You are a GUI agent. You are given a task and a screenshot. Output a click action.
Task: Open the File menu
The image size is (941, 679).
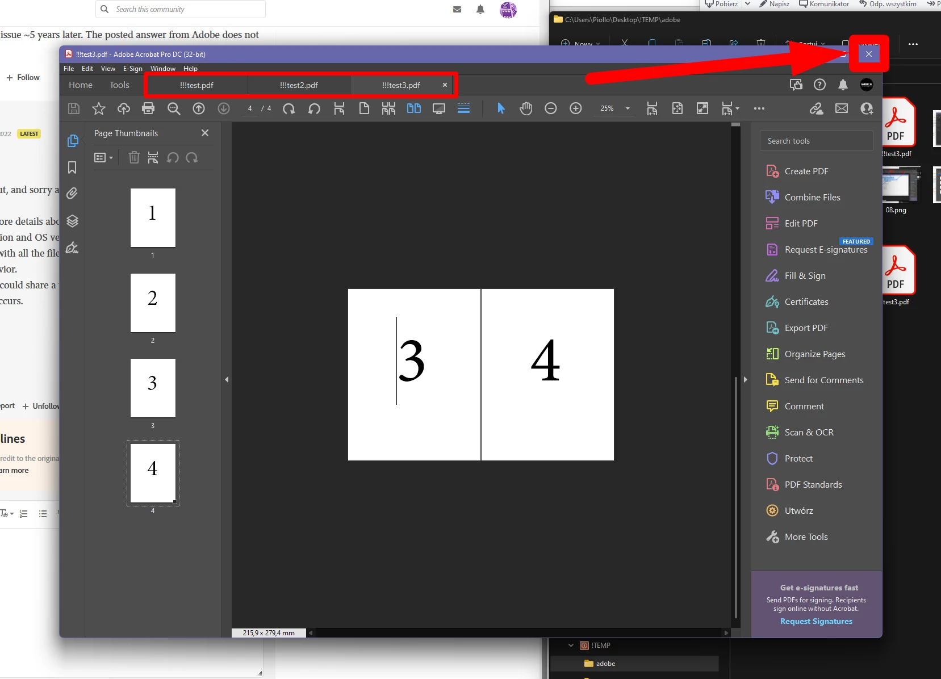coord(69,69)
